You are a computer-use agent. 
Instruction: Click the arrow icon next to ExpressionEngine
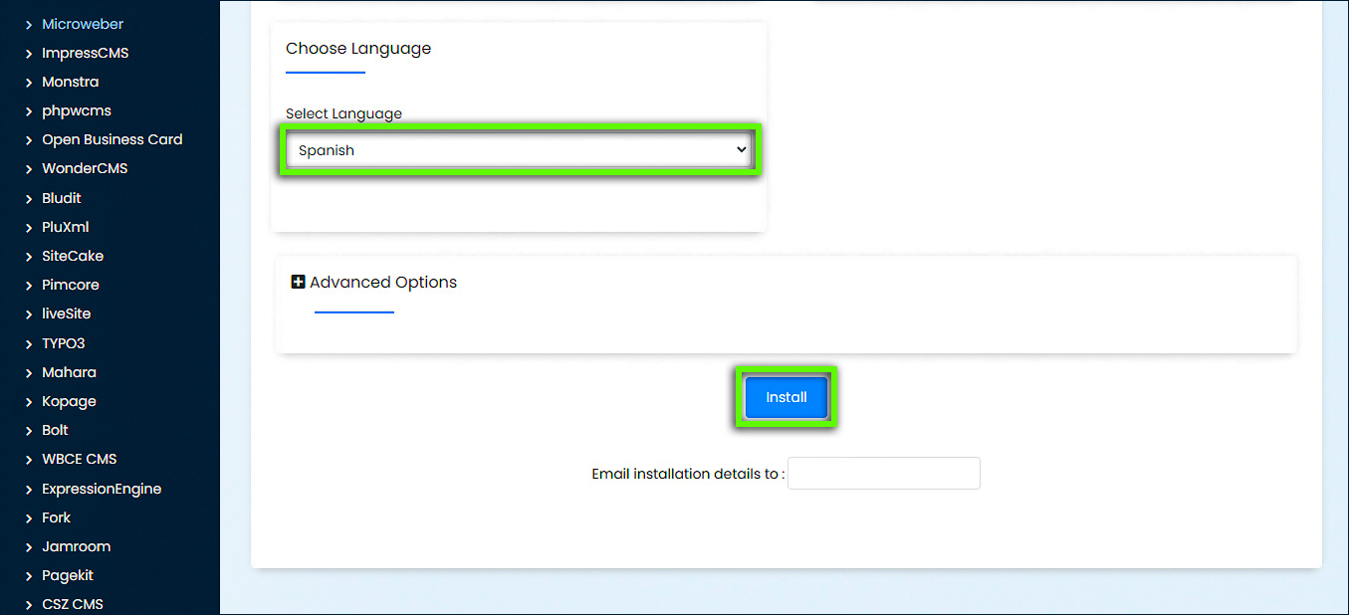pos(30,488)
